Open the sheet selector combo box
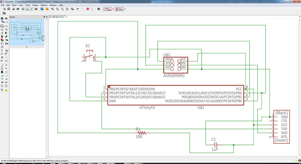301x164 pixels. (29, 9)
